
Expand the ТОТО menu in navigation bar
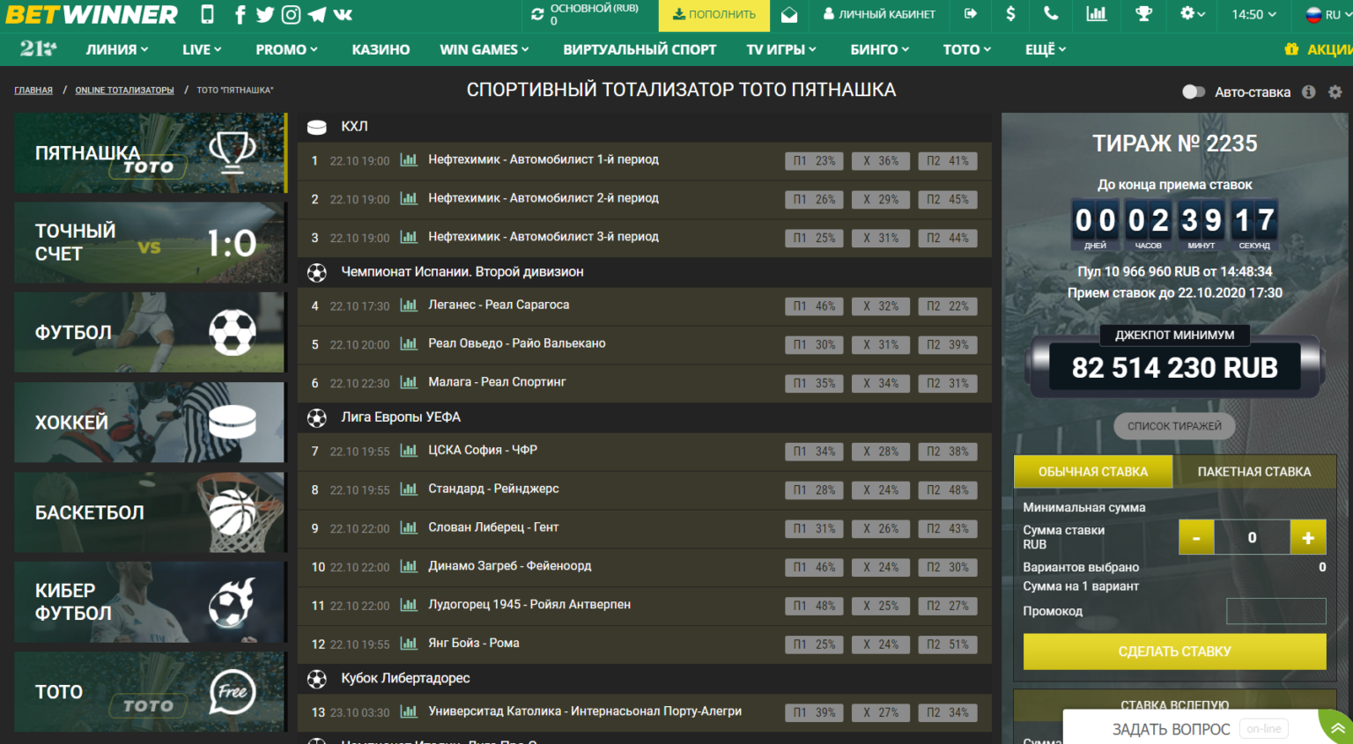tap(966, 49)
